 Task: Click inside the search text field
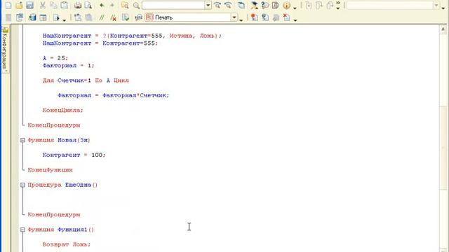coord(173,5)
